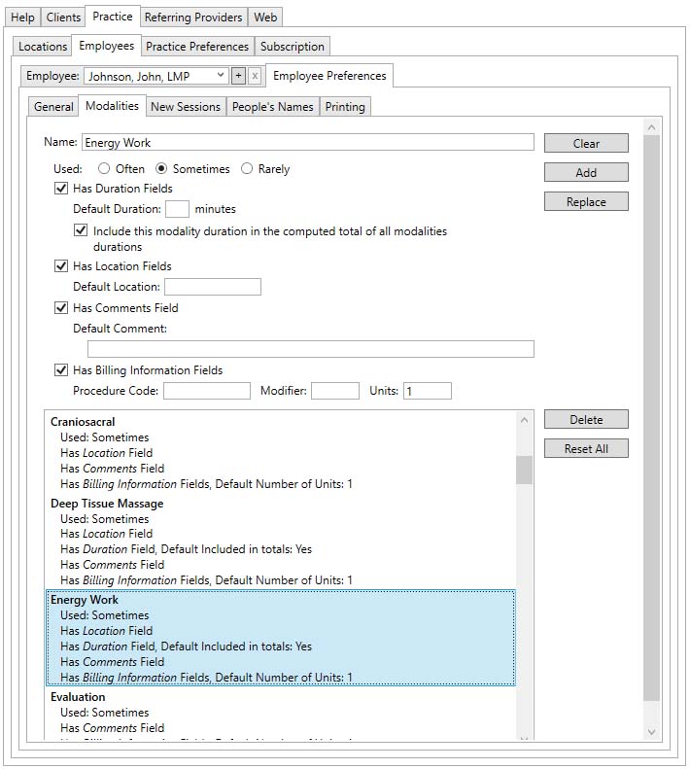Select the Employee Preferences tab
The image size is (690, 769).
329,76
